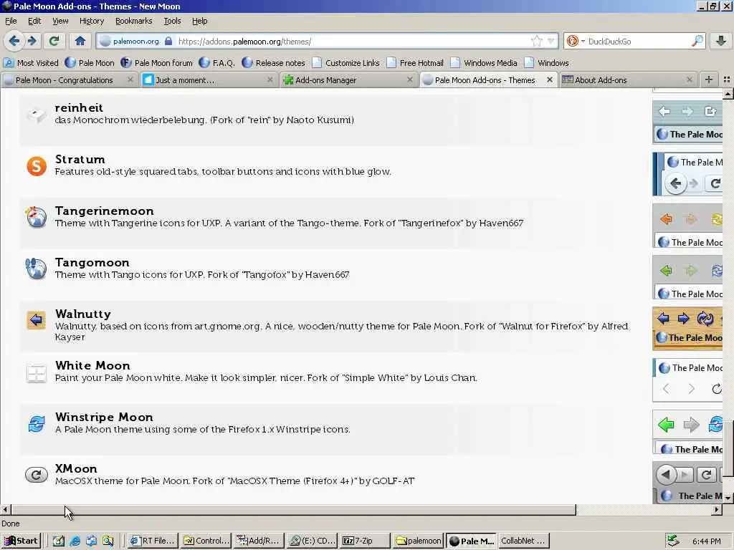Image resolution: width=734 pixels, height=550 pixels.
Task: Go to the Home page
Action: 80,41
